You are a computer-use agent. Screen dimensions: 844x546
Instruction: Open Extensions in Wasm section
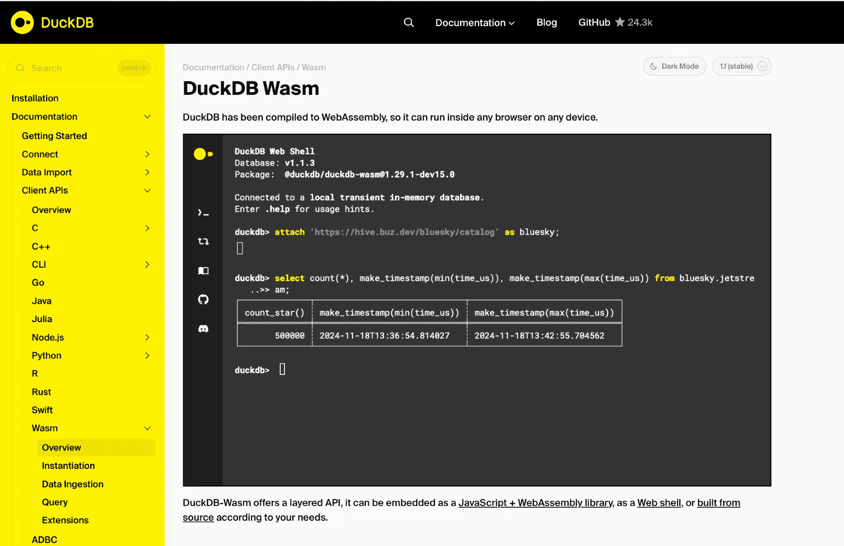point(65,520)
